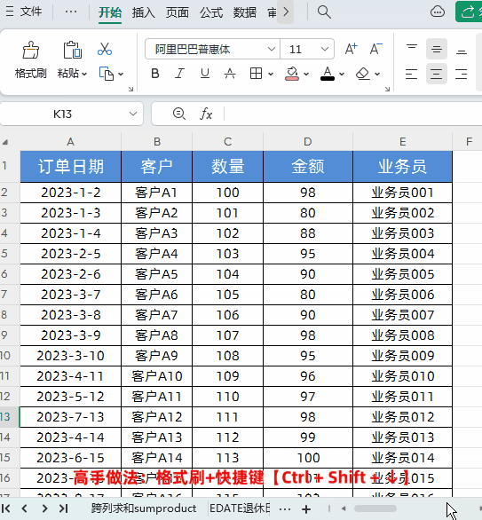Toggle underline formatting
The width and height of the screenshot is (482, 520).
pyautogui.click(x=205, y=74)
